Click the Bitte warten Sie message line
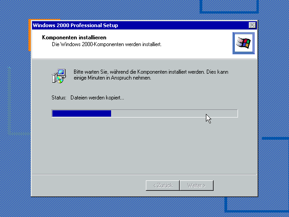Screen dimensions: 289x217 [151, 72]
